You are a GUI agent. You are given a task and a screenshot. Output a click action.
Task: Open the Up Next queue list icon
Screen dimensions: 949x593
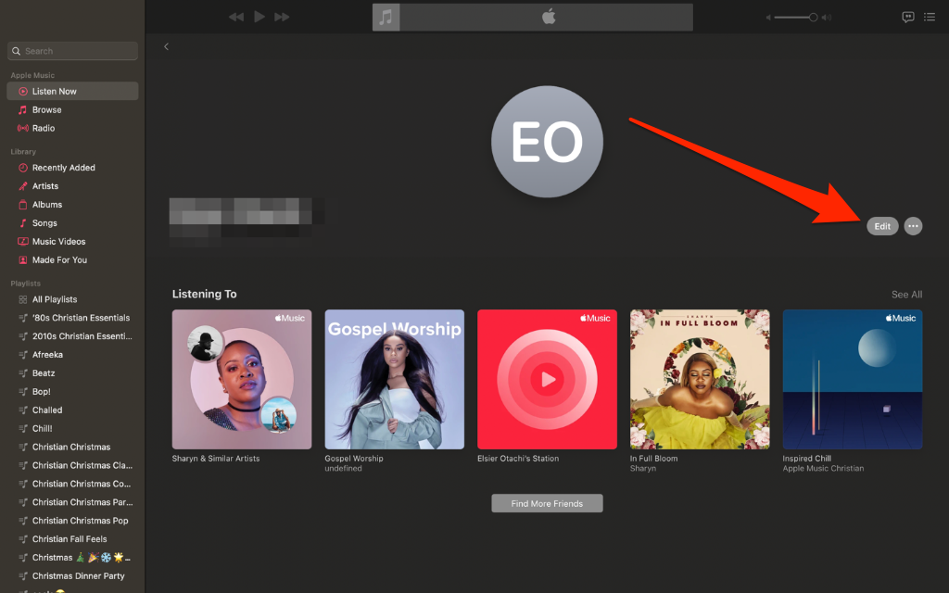(930, 17)
